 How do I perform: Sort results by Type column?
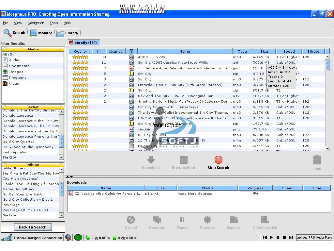[242, 51]
